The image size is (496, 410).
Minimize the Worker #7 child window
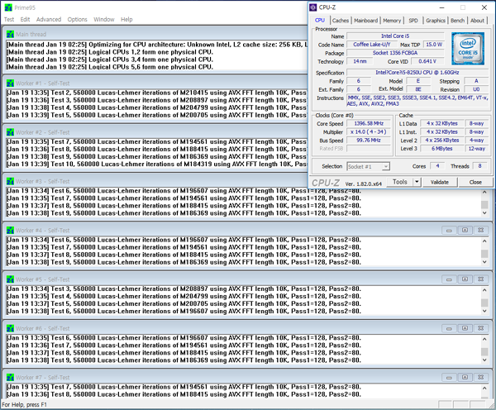(449, 378)
